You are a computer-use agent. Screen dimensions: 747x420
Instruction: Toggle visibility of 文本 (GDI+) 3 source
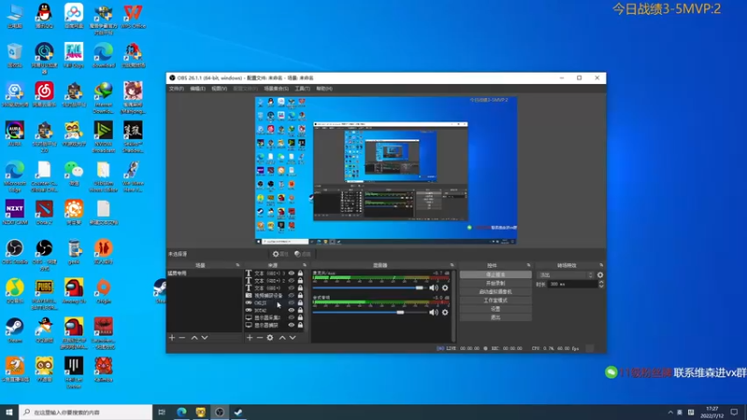tap(291, 273)
